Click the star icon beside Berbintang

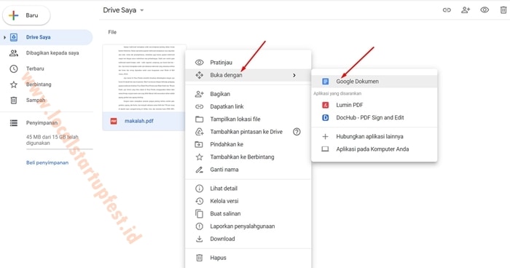[14, 84]
